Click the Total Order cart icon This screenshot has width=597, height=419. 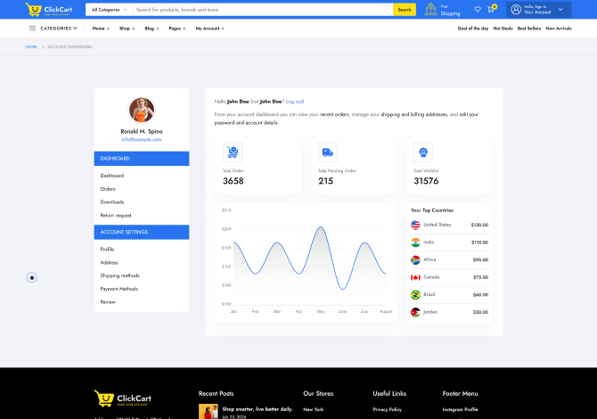click(x=232, y=152)
